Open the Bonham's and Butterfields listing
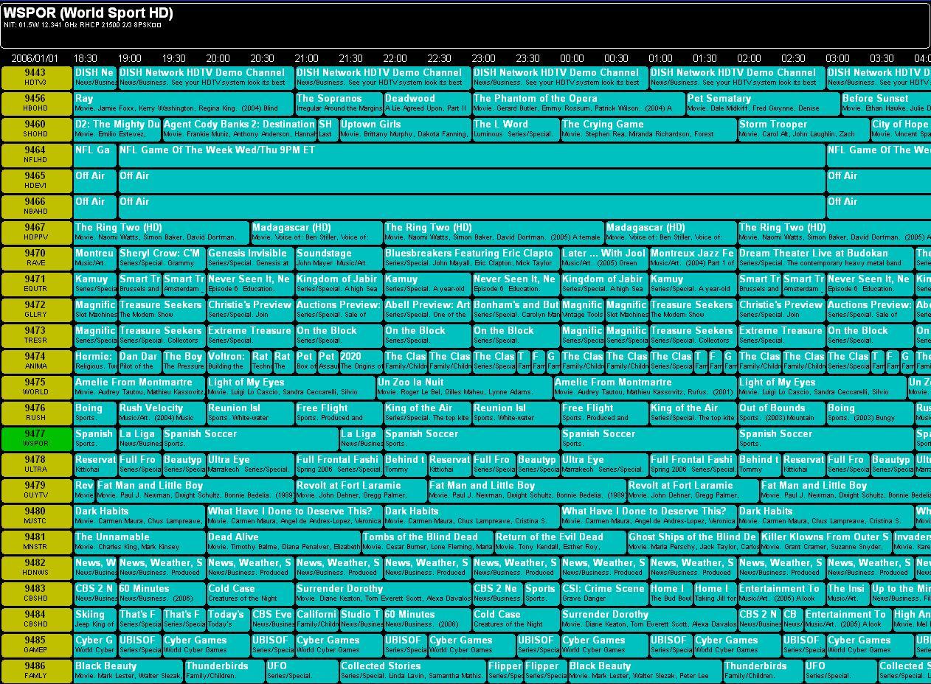931x684 pixels. pyautogui.click(x=516, y=310)
